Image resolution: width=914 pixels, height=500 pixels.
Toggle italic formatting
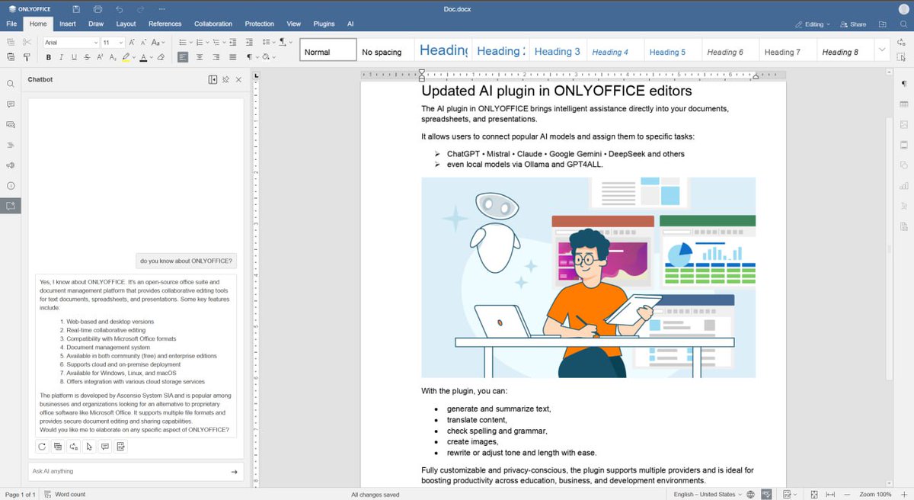coord(61,57)
